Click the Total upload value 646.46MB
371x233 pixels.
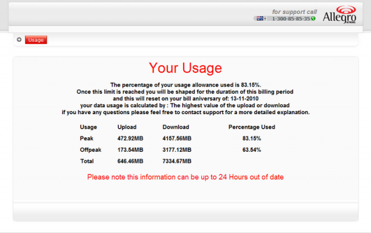[x=130, y=161]
